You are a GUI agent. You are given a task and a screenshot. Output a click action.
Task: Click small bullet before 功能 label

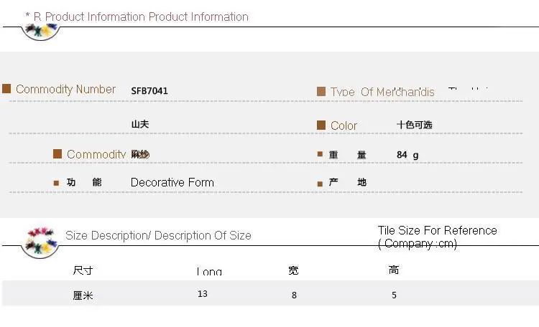(56, 183)
